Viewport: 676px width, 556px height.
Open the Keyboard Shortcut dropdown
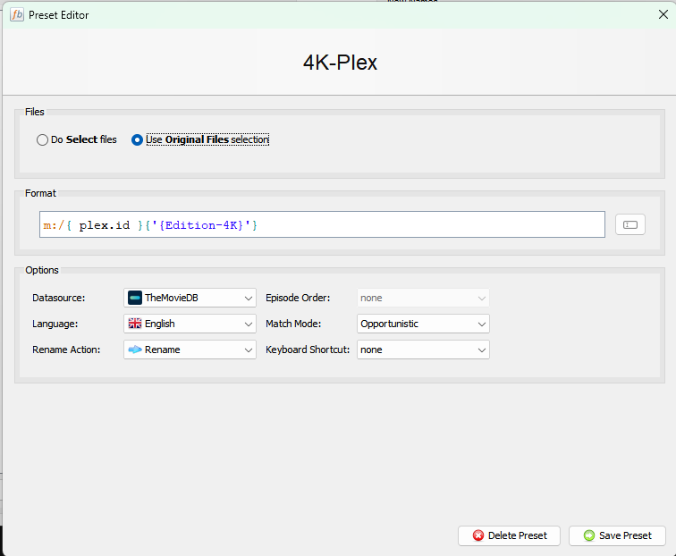click(x=423, y=350)
